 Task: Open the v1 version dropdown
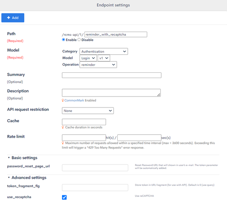point(104,58)
